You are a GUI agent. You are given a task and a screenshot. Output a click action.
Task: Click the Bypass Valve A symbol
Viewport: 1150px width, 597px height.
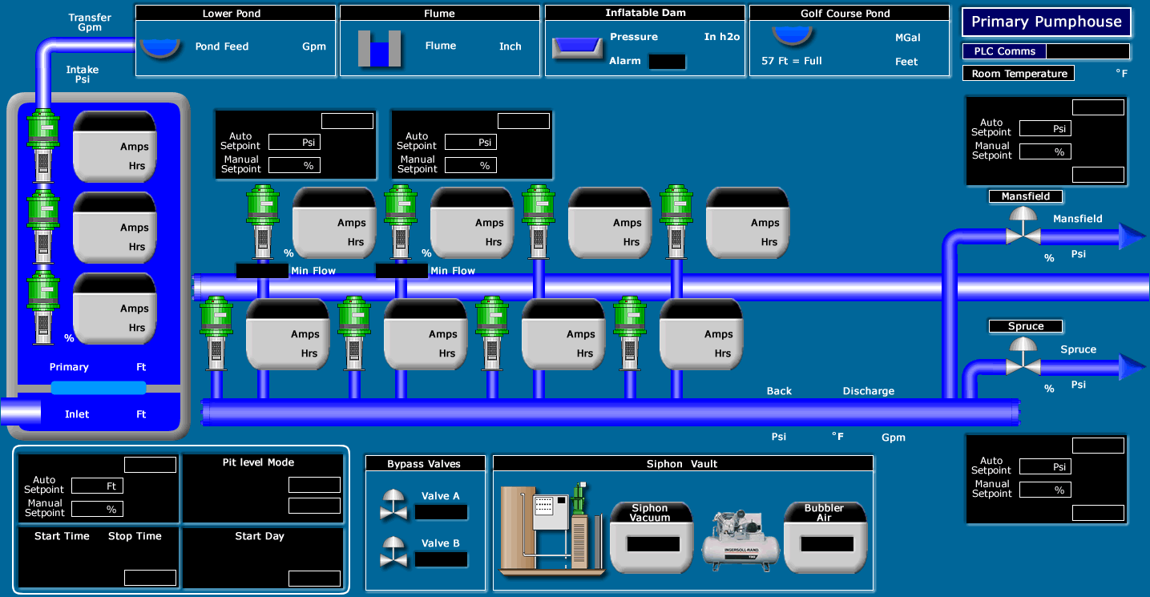(x=393, y=503)
